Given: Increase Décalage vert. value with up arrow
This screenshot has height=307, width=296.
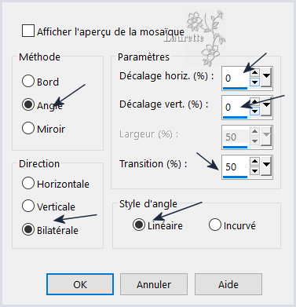Looking at the screenshot, I should coord(254,101).
